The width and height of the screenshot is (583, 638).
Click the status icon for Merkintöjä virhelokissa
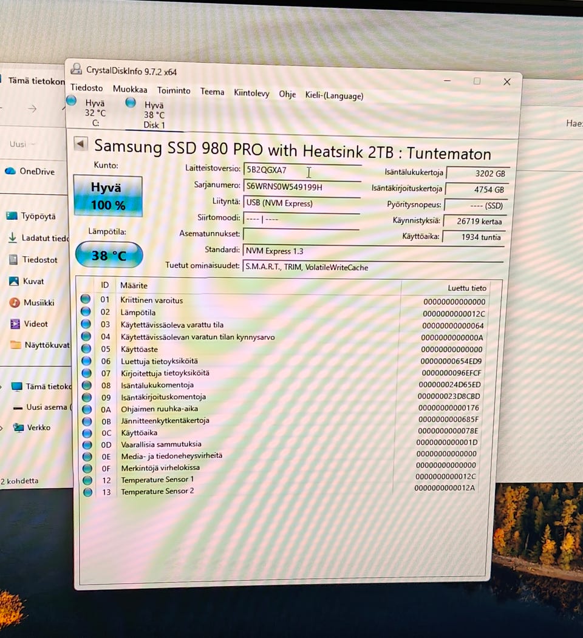[87, 468]
